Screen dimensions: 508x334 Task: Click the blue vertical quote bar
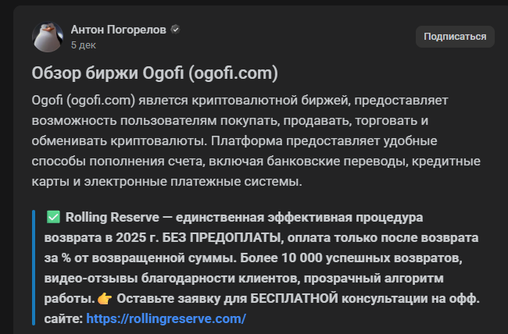coord(34,267)
